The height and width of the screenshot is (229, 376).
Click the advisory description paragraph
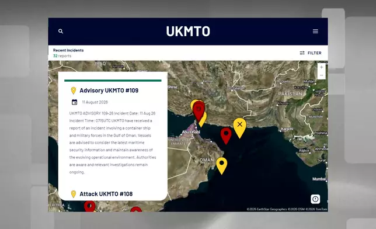coord(113,143)
